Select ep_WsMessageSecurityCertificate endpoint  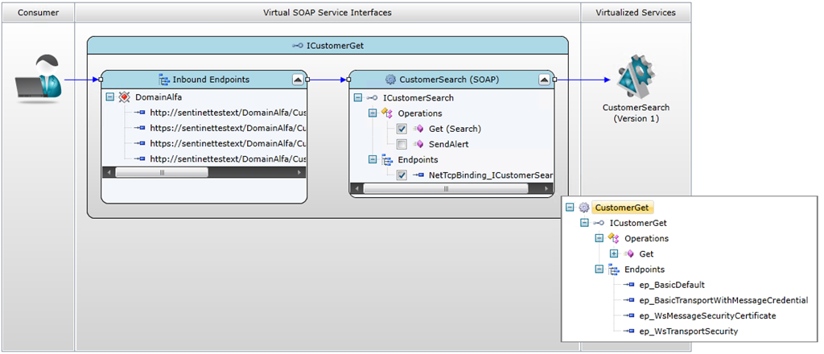pyautogui.click(x=707, y=315)
